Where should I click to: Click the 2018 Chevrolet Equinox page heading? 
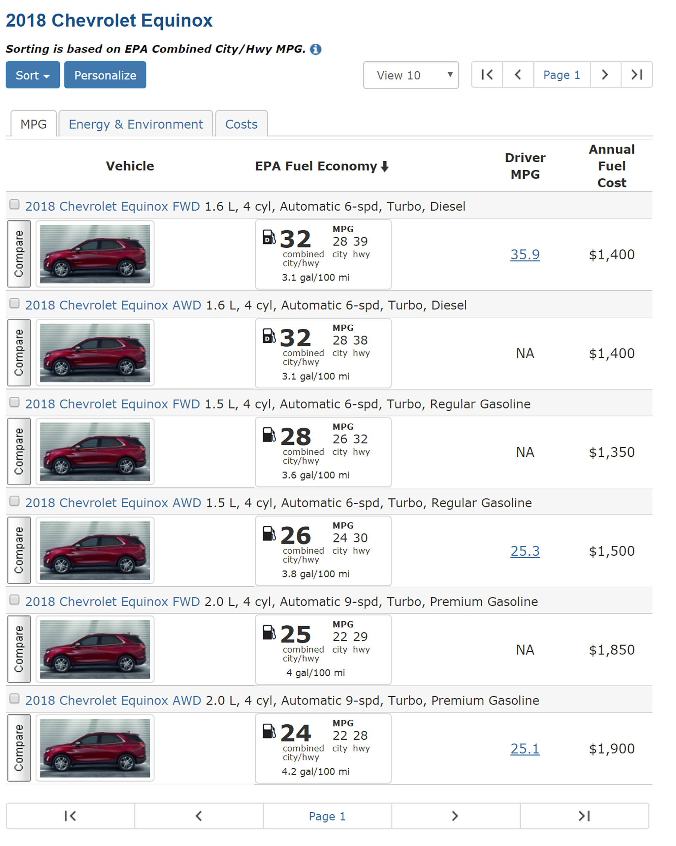pyautogui.click(x=109, y=20)
